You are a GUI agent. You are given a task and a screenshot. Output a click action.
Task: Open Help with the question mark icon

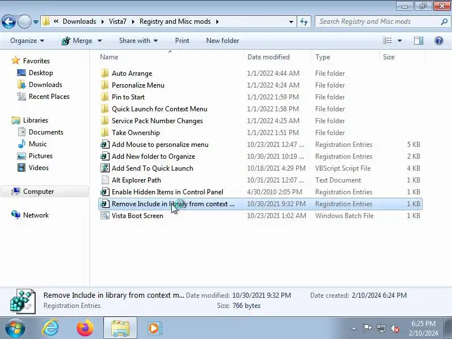[439, 41]
